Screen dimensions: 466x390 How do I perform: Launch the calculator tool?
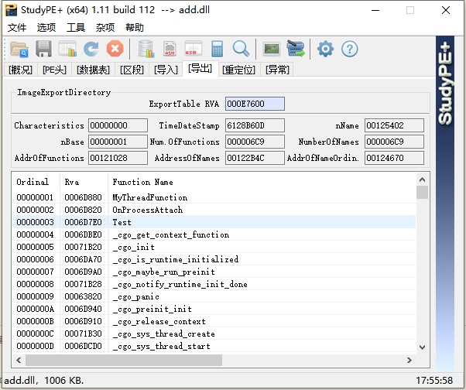[x=218, y=49]
